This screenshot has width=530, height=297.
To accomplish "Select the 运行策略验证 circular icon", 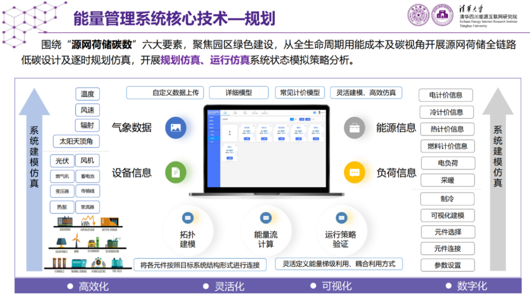I will [x=342, y=229].
